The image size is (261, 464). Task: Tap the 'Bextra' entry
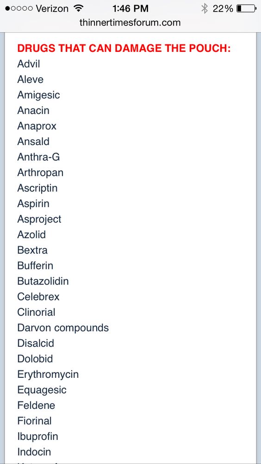32,250
